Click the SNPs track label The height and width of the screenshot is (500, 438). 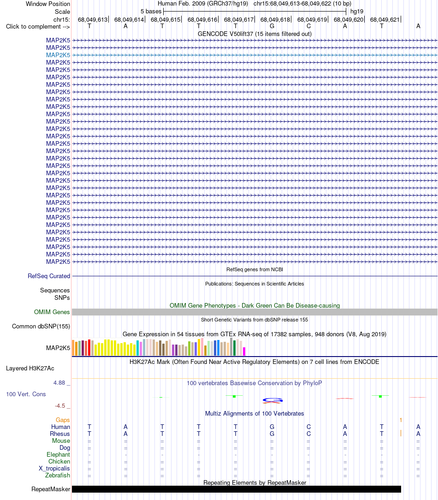pos(62,298)
